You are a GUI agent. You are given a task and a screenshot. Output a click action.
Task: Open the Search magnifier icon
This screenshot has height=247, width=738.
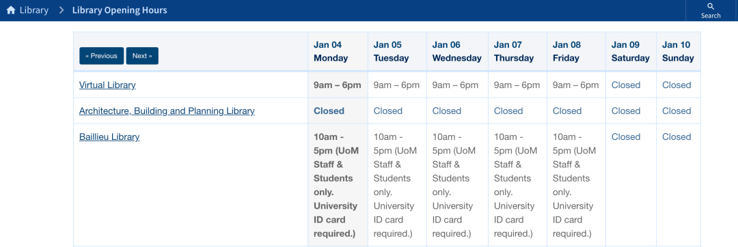tap(711, 6)
